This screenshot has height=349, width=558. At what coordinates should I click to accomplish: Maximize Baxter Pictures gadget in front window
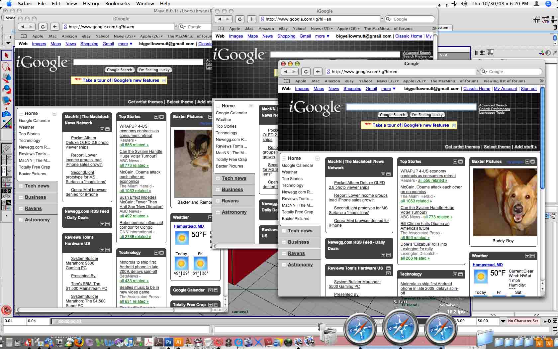coord(533,162)
